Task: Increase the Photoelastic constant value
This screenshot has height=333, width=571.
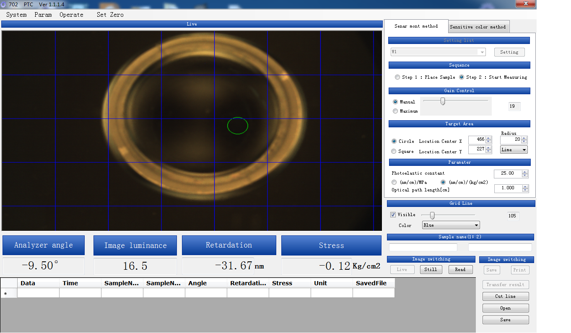Action: coord(525,172)
